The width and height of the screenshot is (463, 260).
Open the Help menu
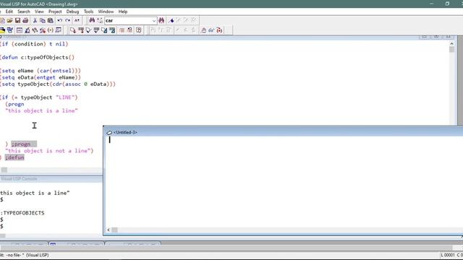click(123, 12)
